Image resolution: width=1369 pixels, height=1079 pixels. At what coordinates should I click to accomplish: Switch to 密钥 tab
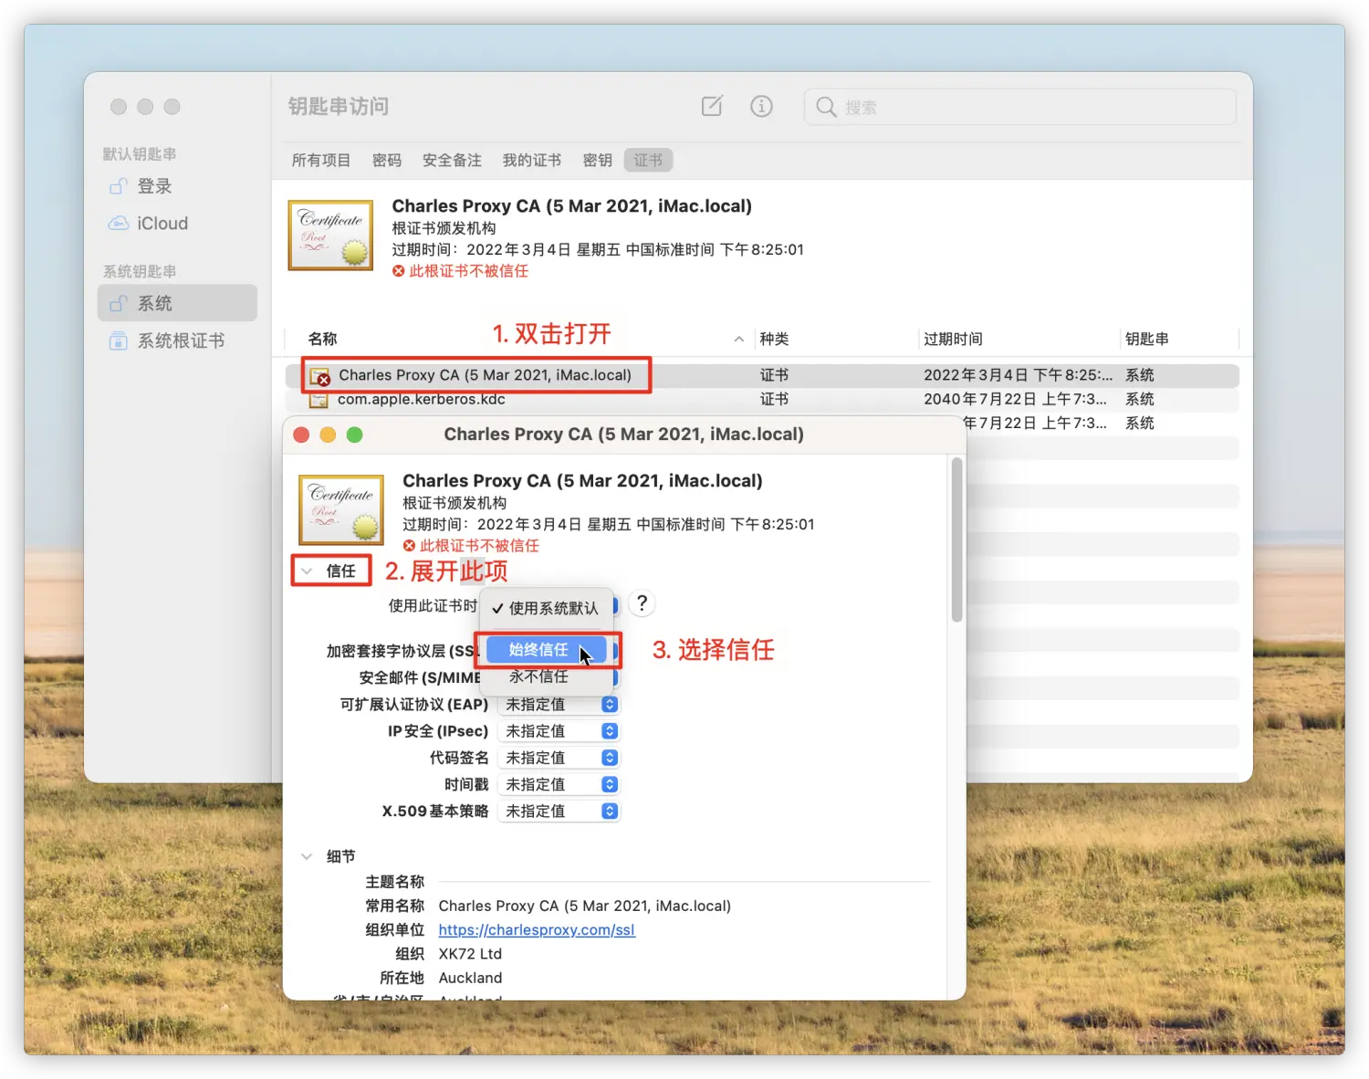point(597,160)
